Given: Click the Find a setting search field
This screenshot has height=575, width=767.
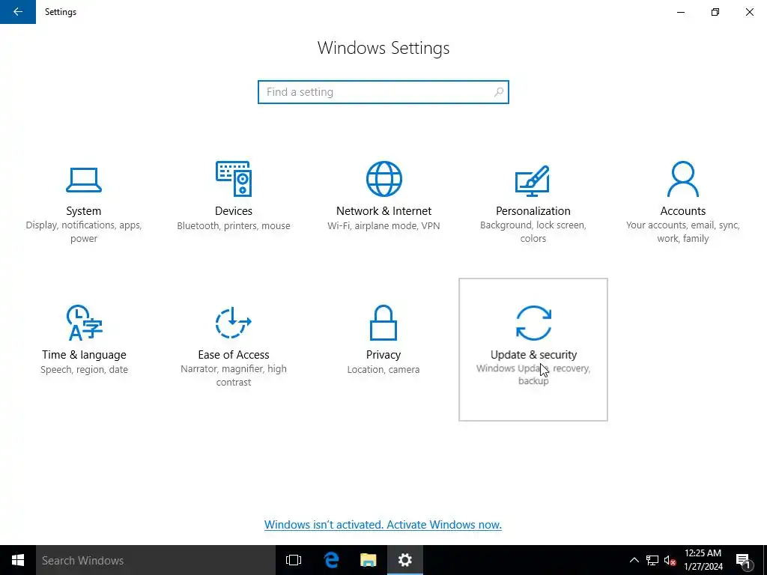Looking at the screenshot, I should click(383, 92).
